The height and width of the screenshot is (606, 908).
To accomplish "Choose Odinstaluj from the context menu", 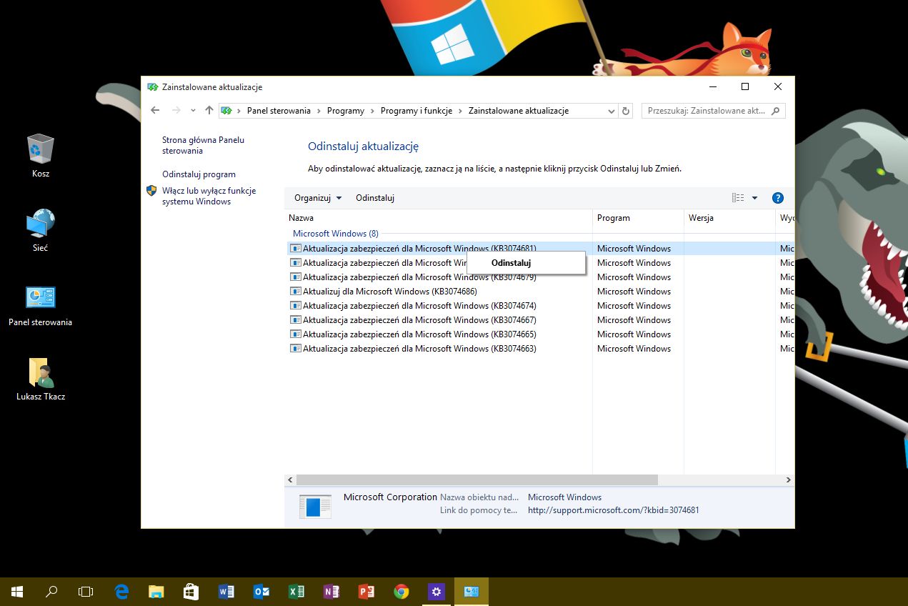I will tap(511, 263).
